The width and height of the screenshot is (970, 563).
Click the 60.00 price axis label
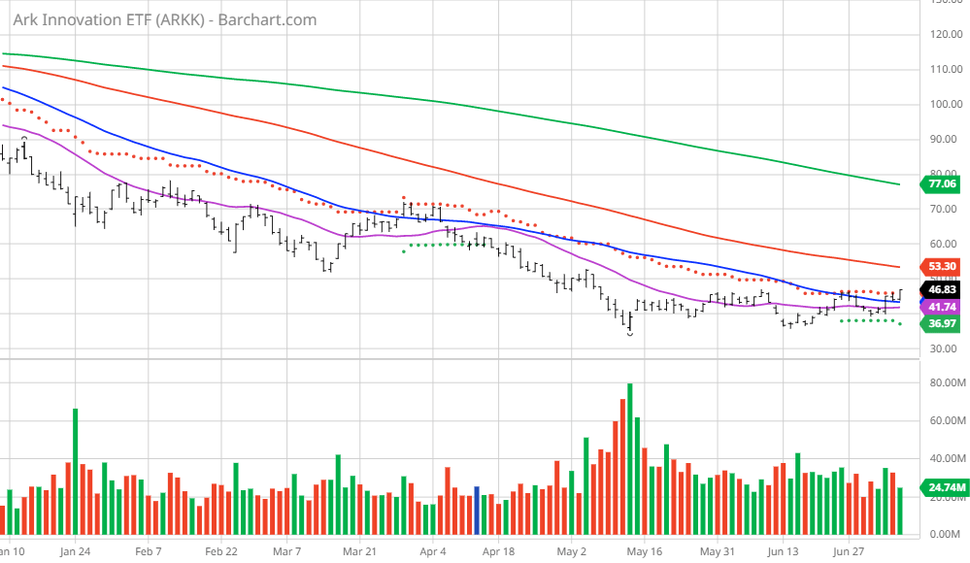[946, 244]
